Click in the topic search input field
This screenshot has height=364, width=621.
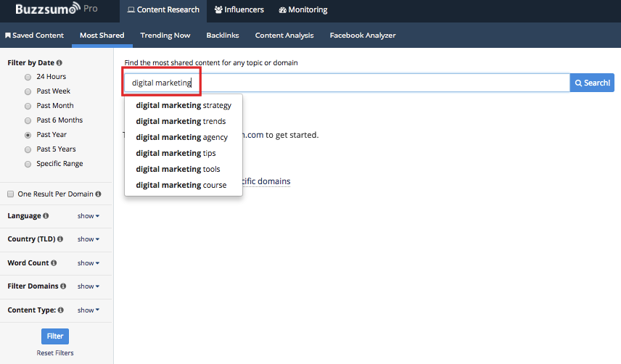(347, 83)
